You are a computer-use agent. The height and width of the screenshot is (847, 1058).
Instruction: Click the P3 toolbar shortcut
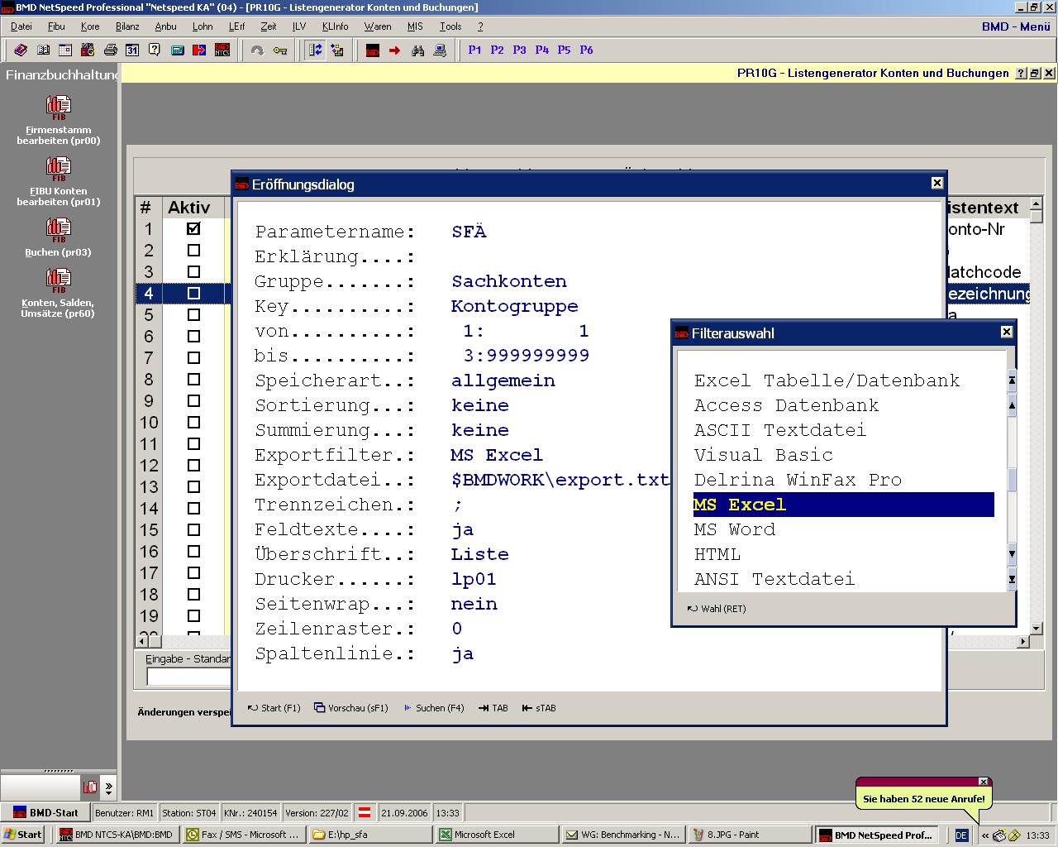tap(519, 50)
